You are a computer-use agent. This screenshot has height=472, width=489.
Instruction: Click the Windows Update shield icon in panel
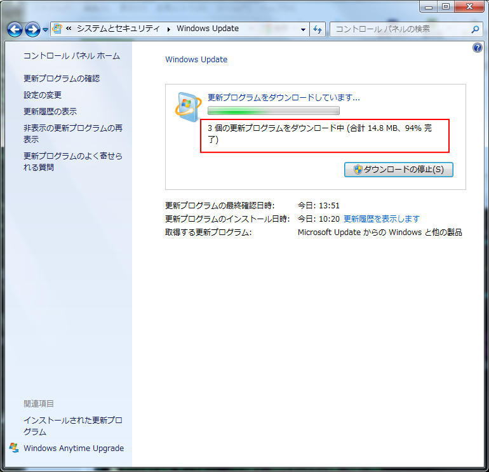[188, 106]
